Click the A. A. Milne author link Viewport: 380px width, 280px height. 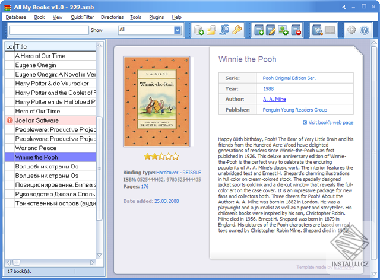274,99
